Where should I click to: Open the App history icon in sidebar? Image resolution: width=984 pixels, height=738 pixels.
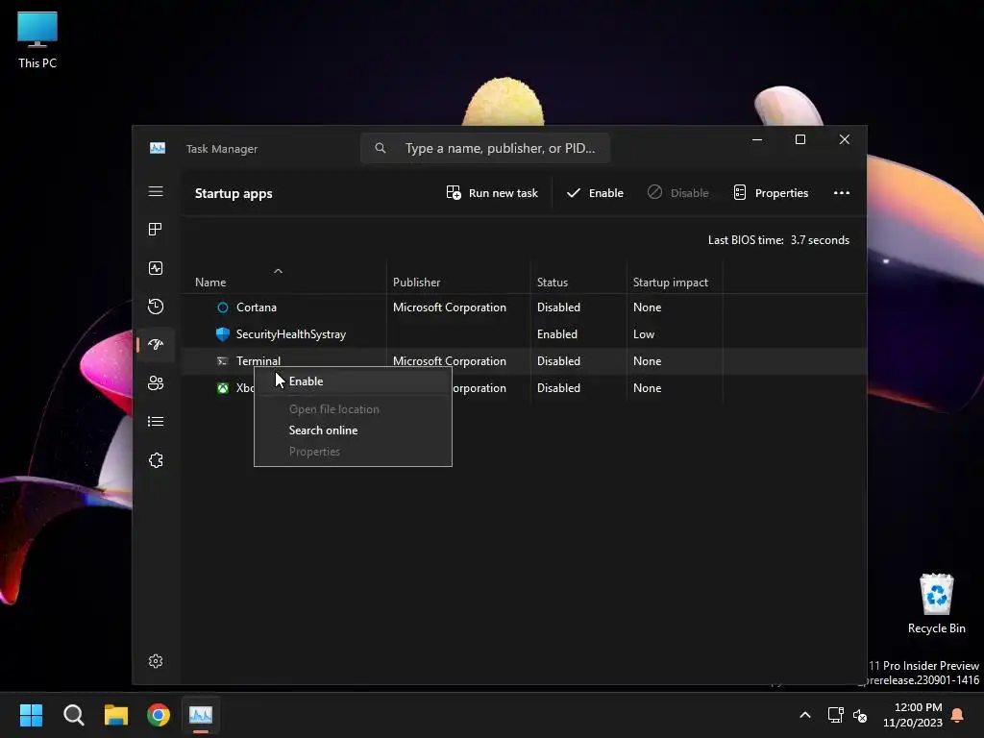click(x=156, y=307)
